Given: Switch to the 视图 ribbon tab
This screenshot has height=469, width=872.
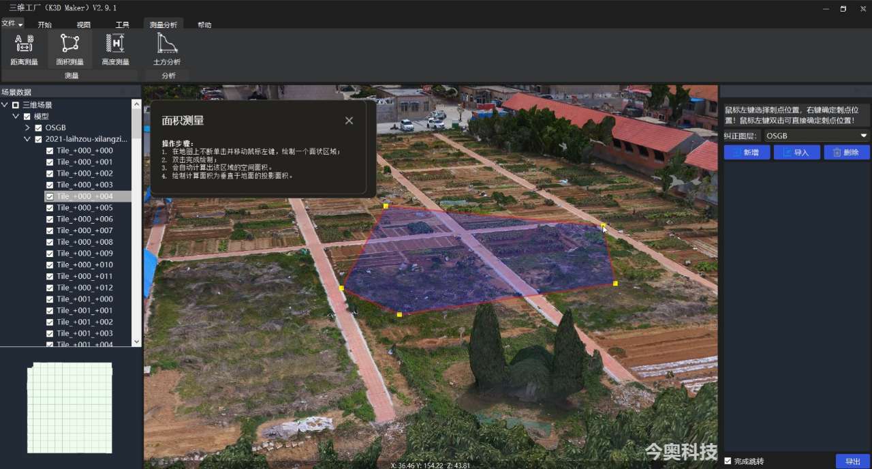Looking at the screenshot, I should coord(85,23).
